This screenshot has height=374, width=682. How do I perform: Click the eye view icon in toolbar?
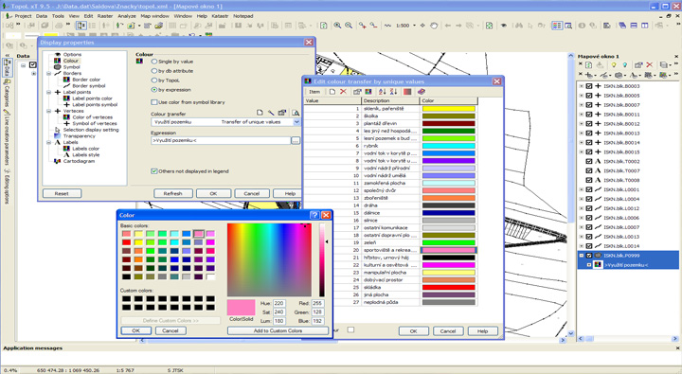[504, 26]
